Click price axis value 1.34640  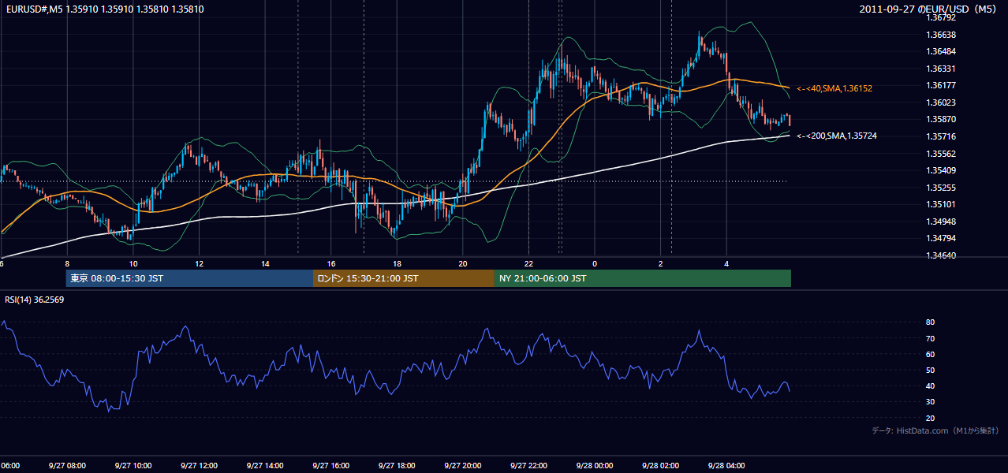(942, 255)
